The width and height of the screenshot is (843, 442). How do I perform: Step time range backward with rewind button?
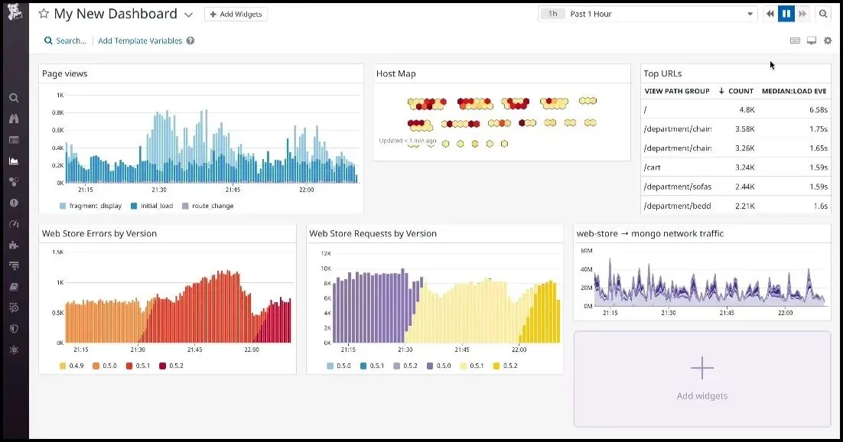coord(770,14)
